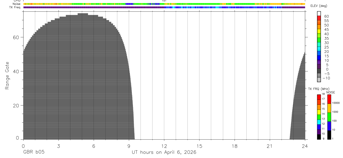343x158 pixels.
Task: Click the 'TX Freq' row label at top left
Action: (15, 7)
